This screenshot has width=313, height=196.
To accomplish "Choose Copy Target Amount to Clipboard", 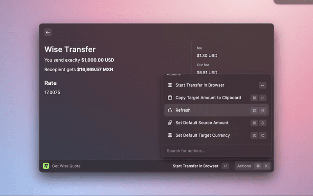I will (208, 98).
